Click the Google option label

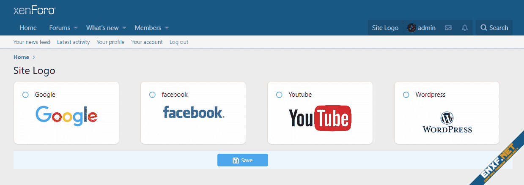[45, 95]
